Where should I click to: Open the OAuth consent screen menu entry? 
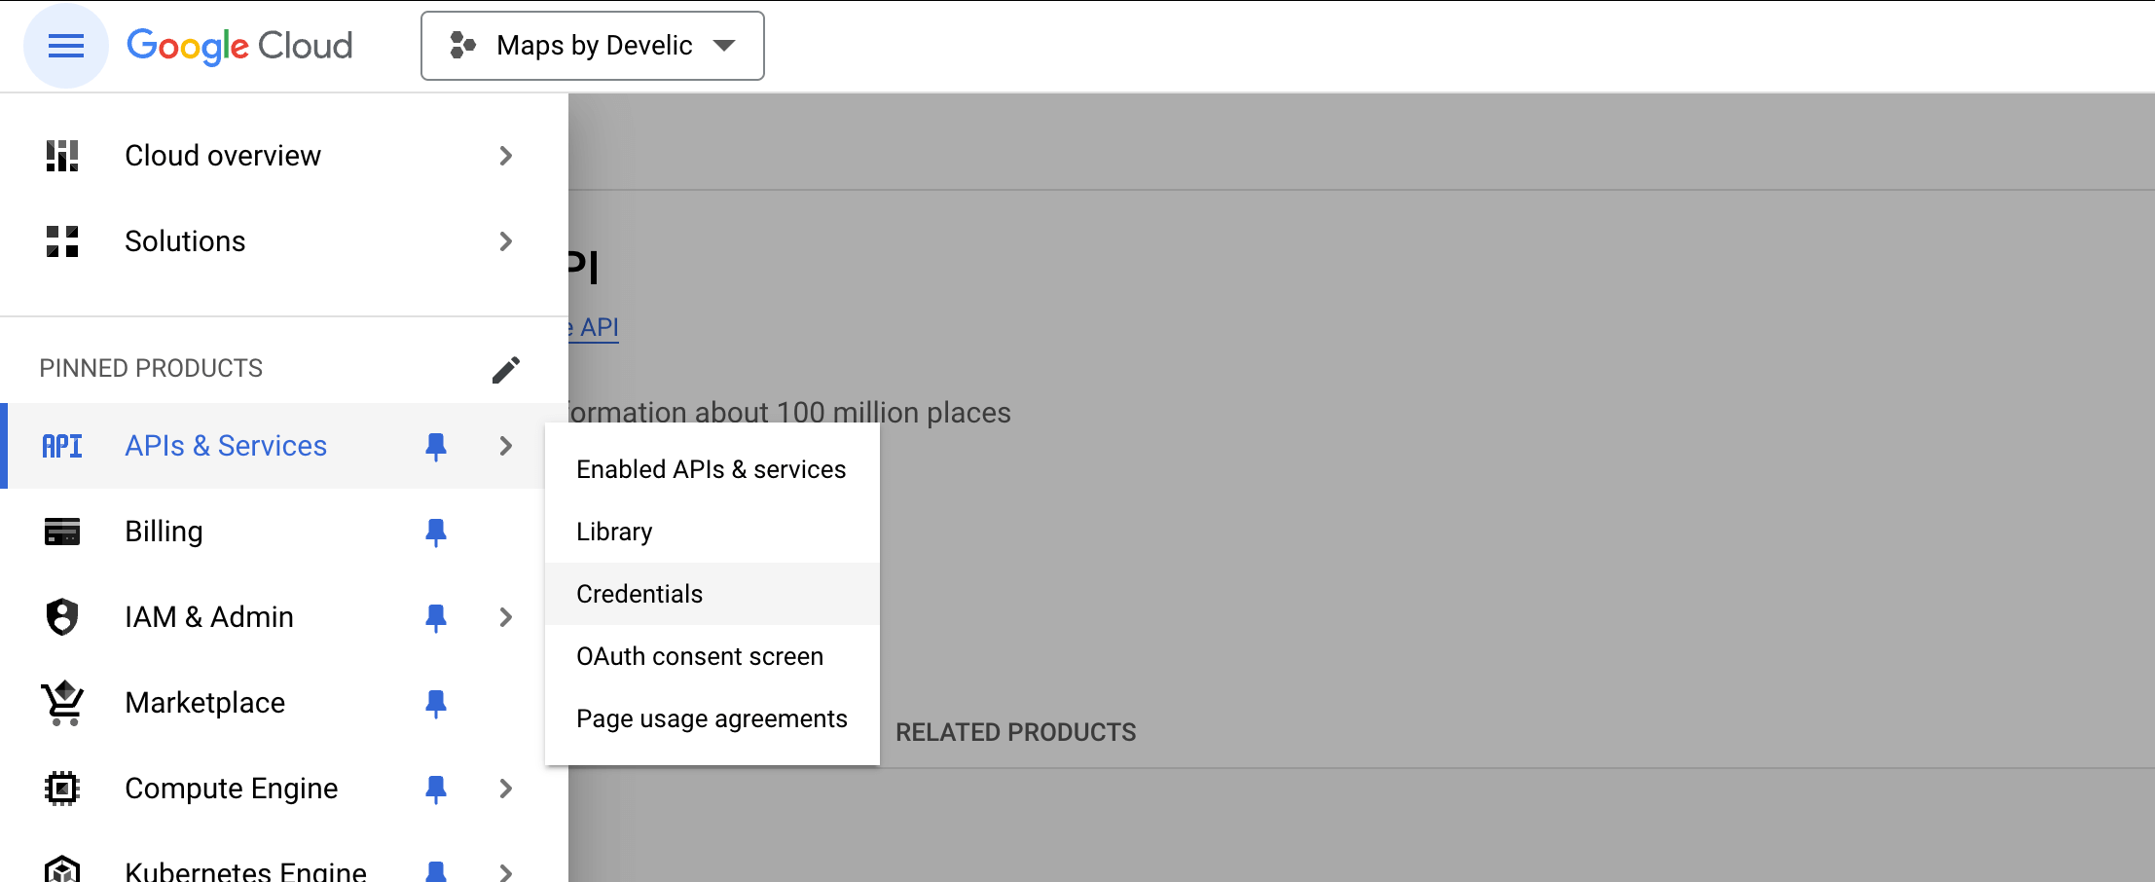(700, 655)
